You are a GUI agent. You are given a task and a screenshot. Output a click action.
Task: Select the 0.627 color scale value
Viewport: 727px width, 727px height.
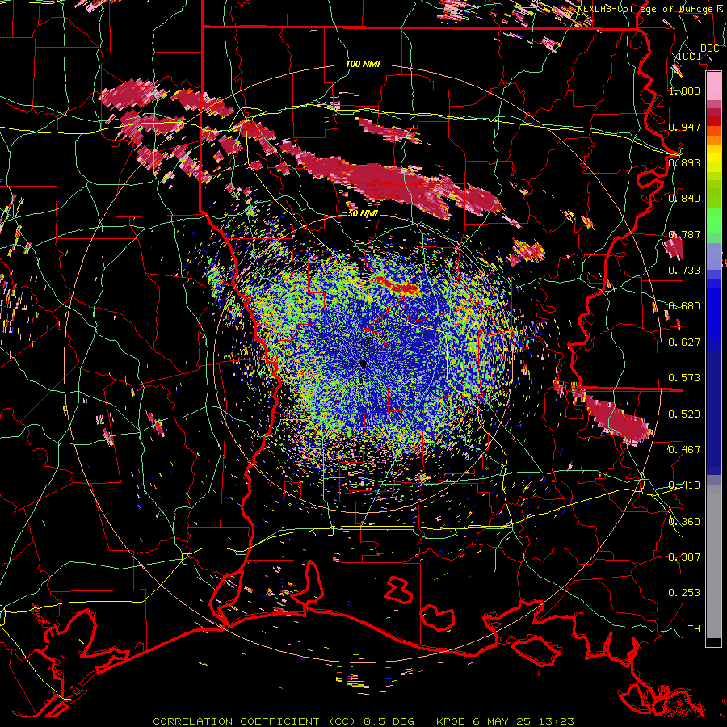tap(684, 342)
